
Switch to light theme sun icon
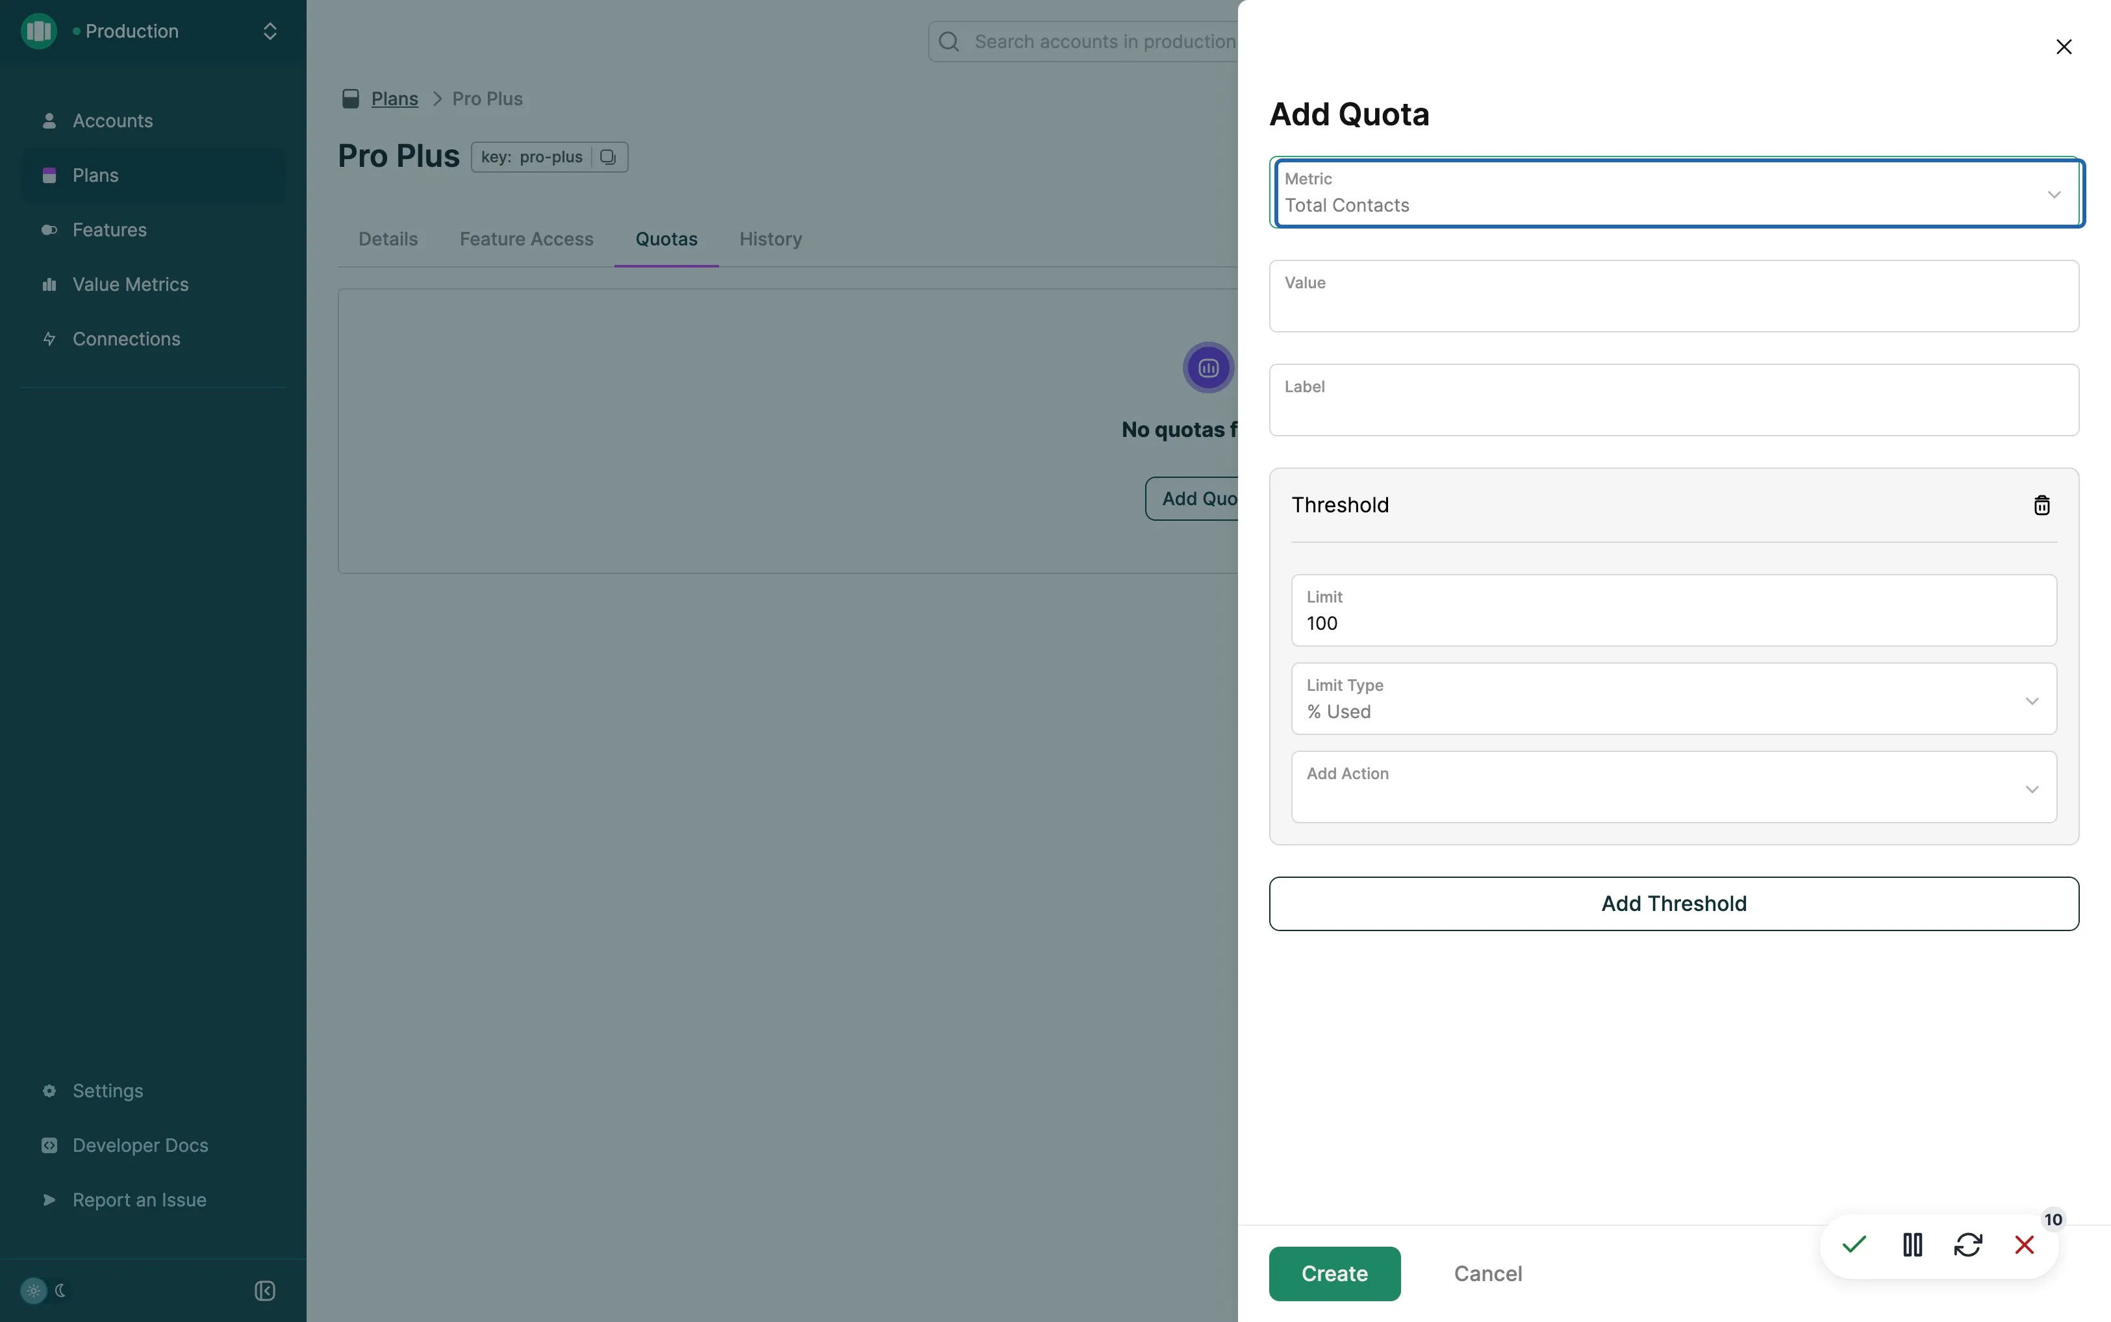point(33,1291)
